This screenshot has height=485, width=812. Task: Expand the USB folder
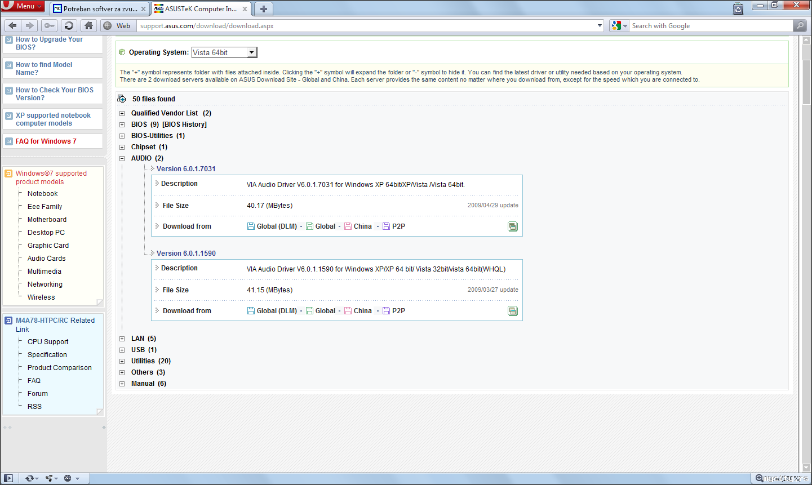[122, 350]
